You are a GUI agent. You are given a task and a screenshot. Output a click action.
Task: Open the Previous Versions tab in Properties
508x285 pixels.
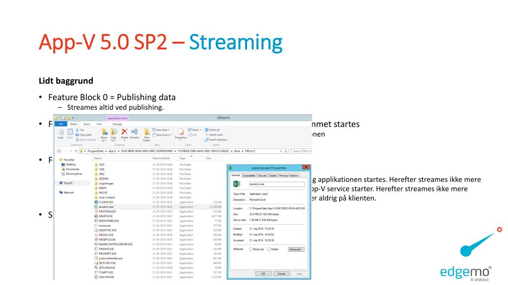(289, 176)
